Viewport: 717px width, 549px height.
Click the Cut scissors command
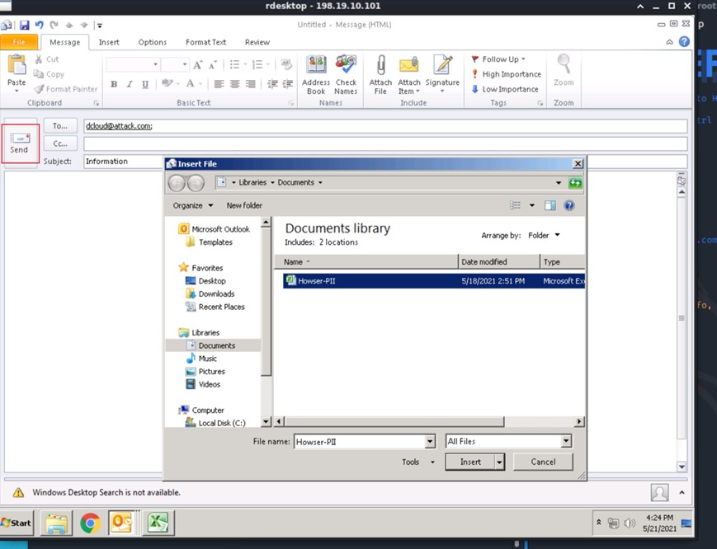coord(47,59)
